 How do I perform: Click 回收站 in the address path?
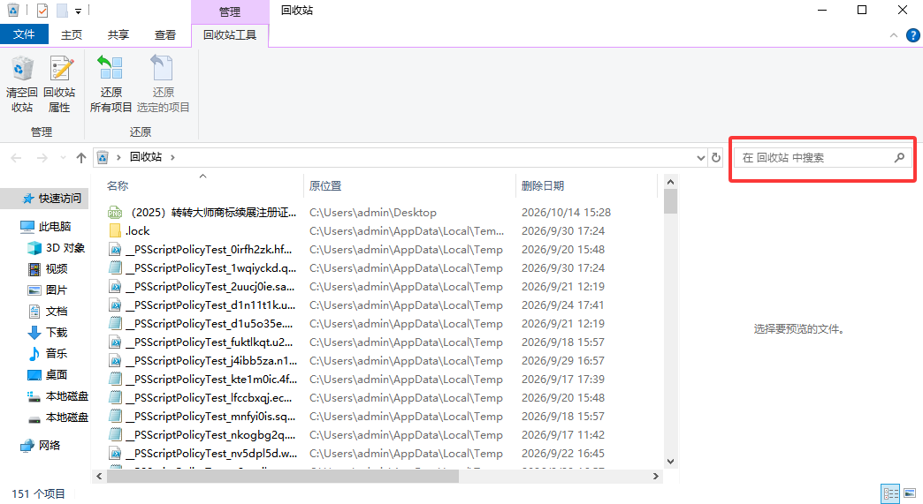146,157
